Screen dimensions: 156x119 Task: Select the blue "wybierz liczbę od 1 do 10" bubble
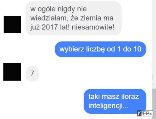(101, 49)
